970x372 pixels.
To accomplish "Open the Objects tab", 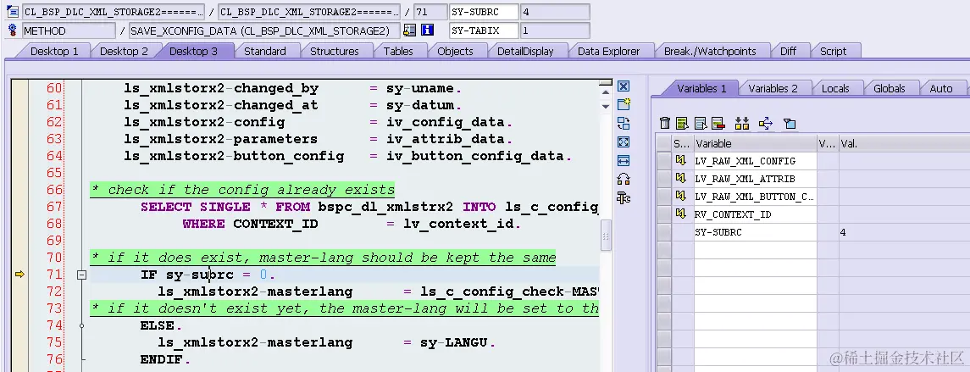I will coord(455,52).
